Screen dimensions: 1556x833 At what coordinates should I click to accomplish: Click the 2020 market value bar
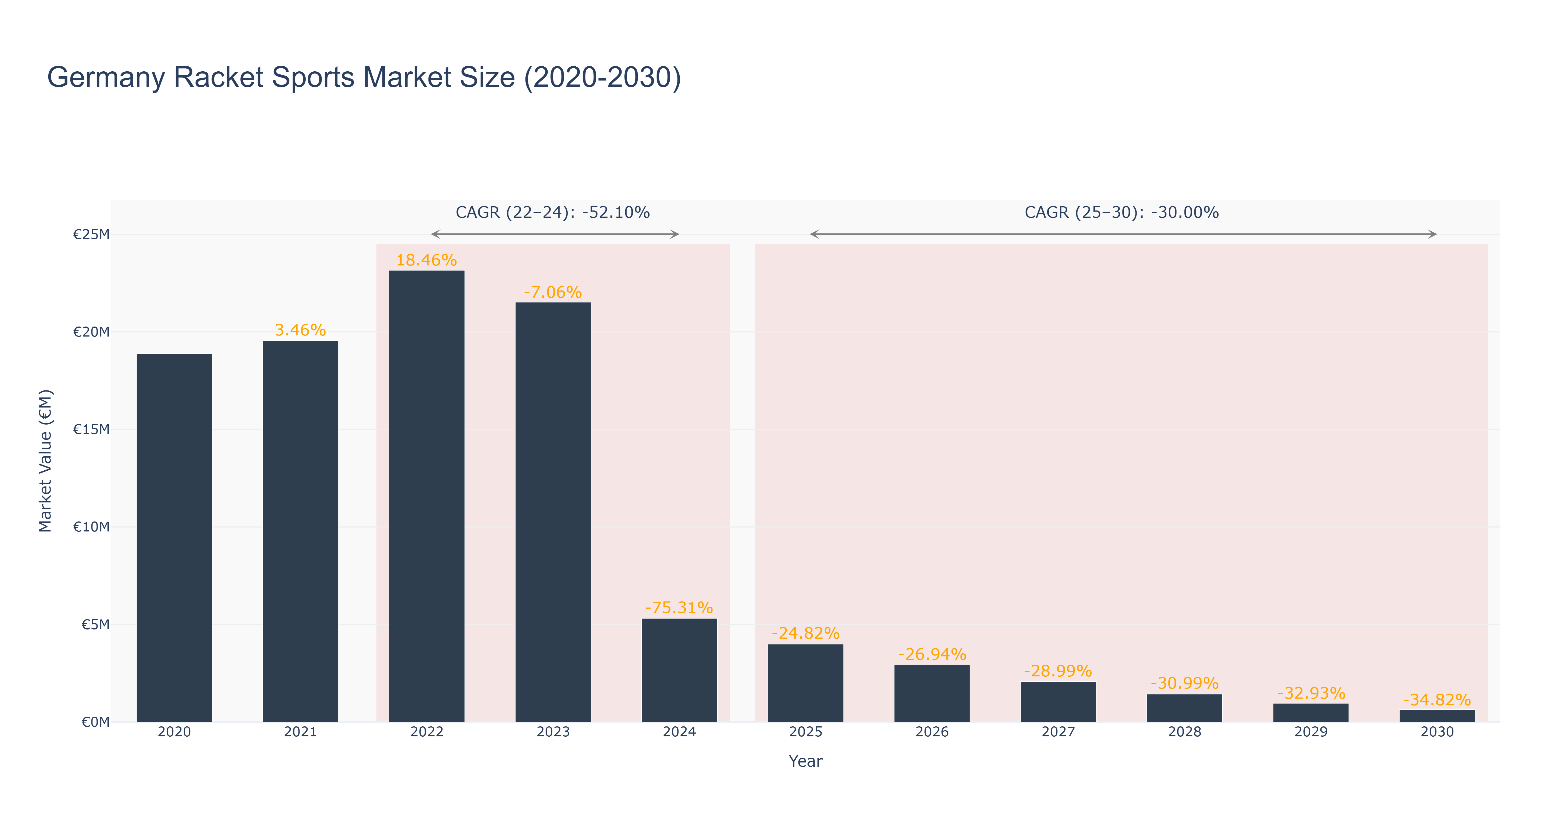pyautogui.click(x=174, y=537)
